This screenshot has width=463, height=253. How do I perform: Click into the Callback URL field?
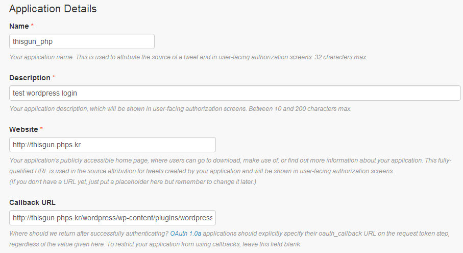pyautogui.click(x=112, y=218)
